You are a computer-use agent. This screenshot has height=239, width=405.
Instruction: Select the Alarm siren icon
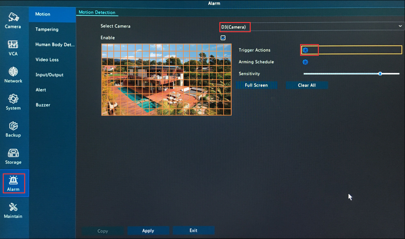(x=13, y=180)
